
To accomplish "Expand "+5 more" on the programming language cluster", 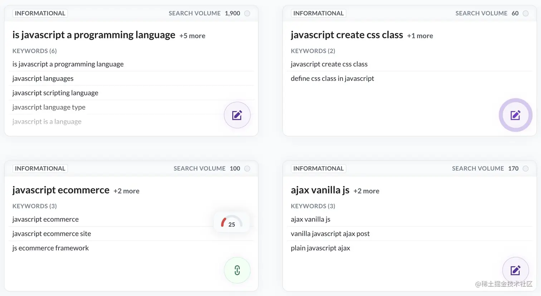I will [x=192, y=36].
